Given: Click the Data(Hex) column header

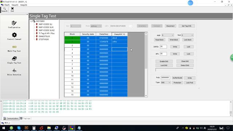Looking at the screenshot, I should [x=104, y=34].
